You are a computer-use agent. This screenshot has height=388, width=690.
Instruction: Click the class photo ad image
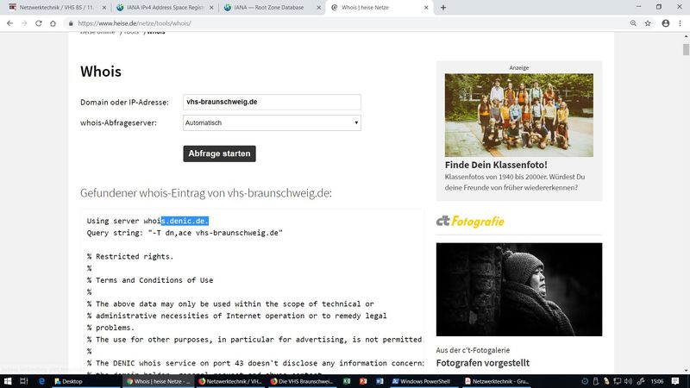(519, 115)
